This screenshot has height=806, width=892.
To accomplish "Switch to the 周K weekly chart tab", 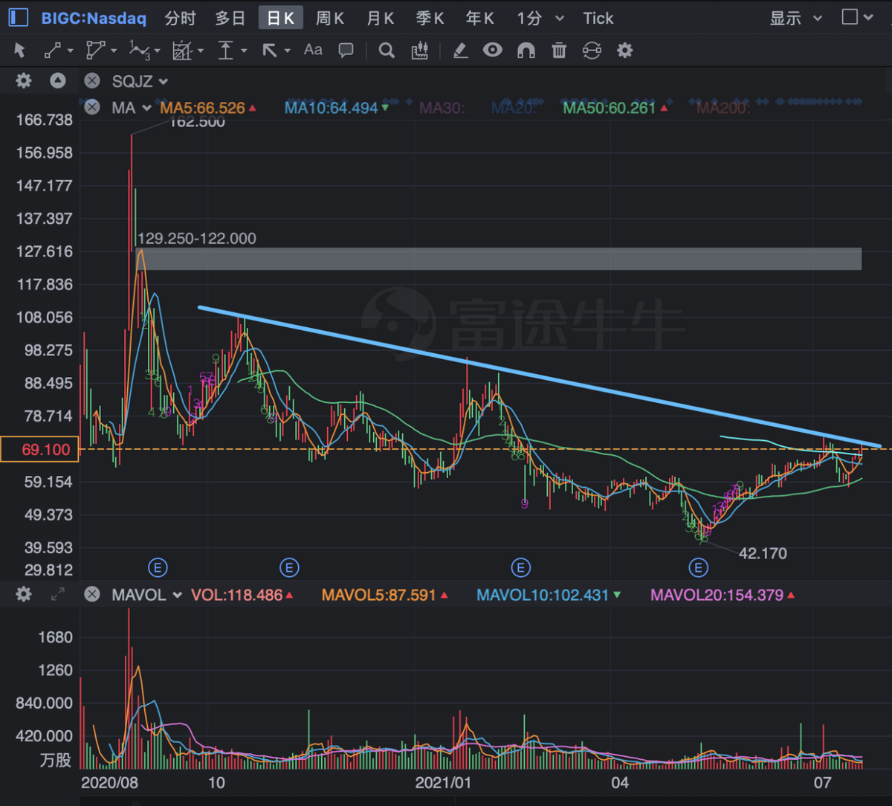I will (329, 18).
